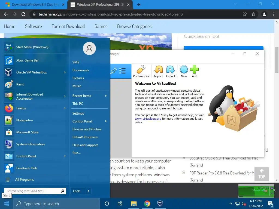Expand left Control Panel submenu arrow

pos(65,156)
